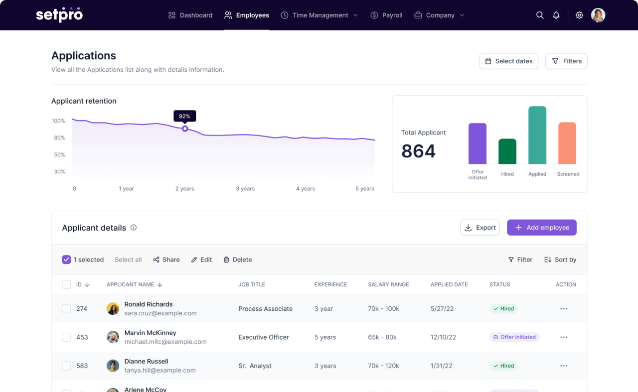Open Employees tab

click(x=247, y=15)
